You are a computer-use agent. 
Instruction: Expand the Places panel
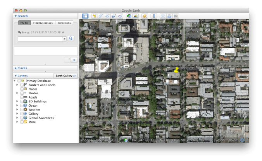(16, 68)
